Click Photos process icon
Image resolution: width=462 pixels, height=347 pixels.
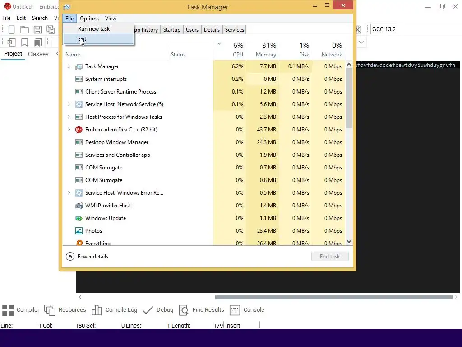coord(79,231)
